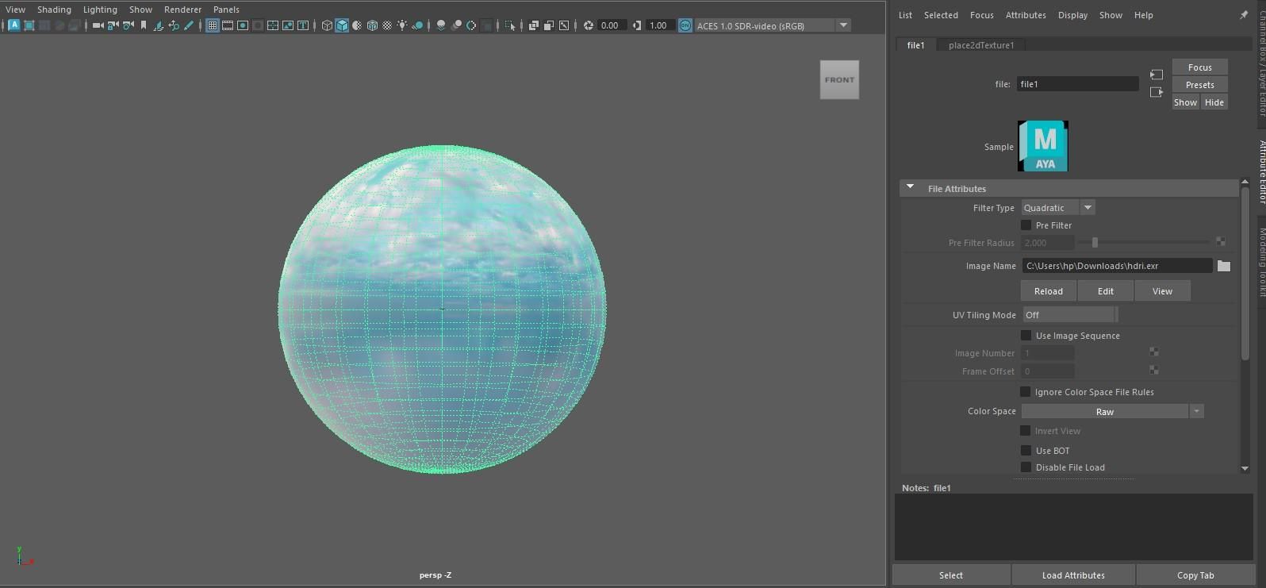
Task: Enable Wireframe display icon
Action: [x=327, y=25]
